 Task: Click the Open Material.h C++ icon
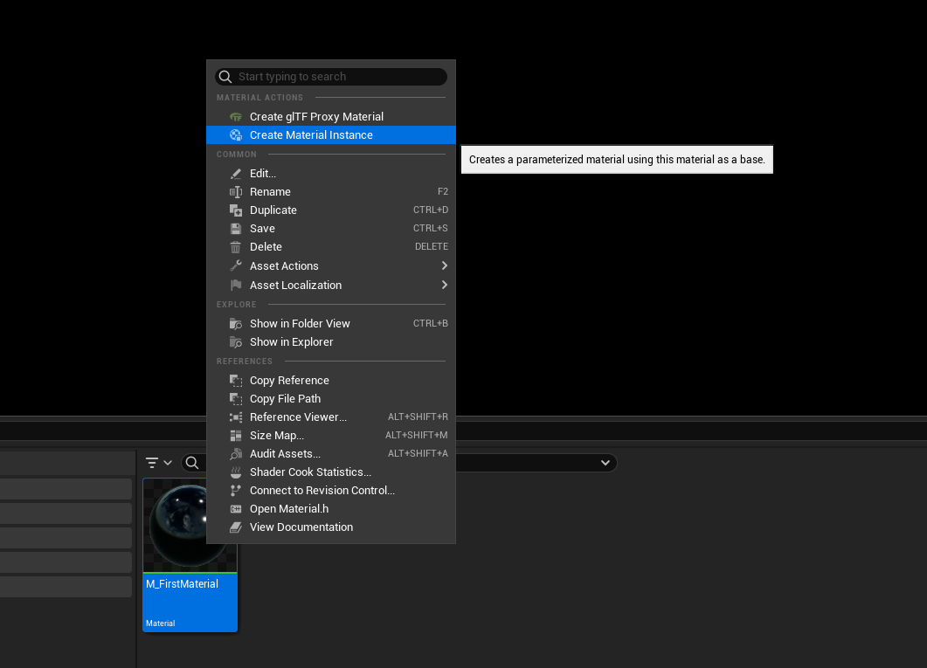pyautogui.click(x=236, y=508)
